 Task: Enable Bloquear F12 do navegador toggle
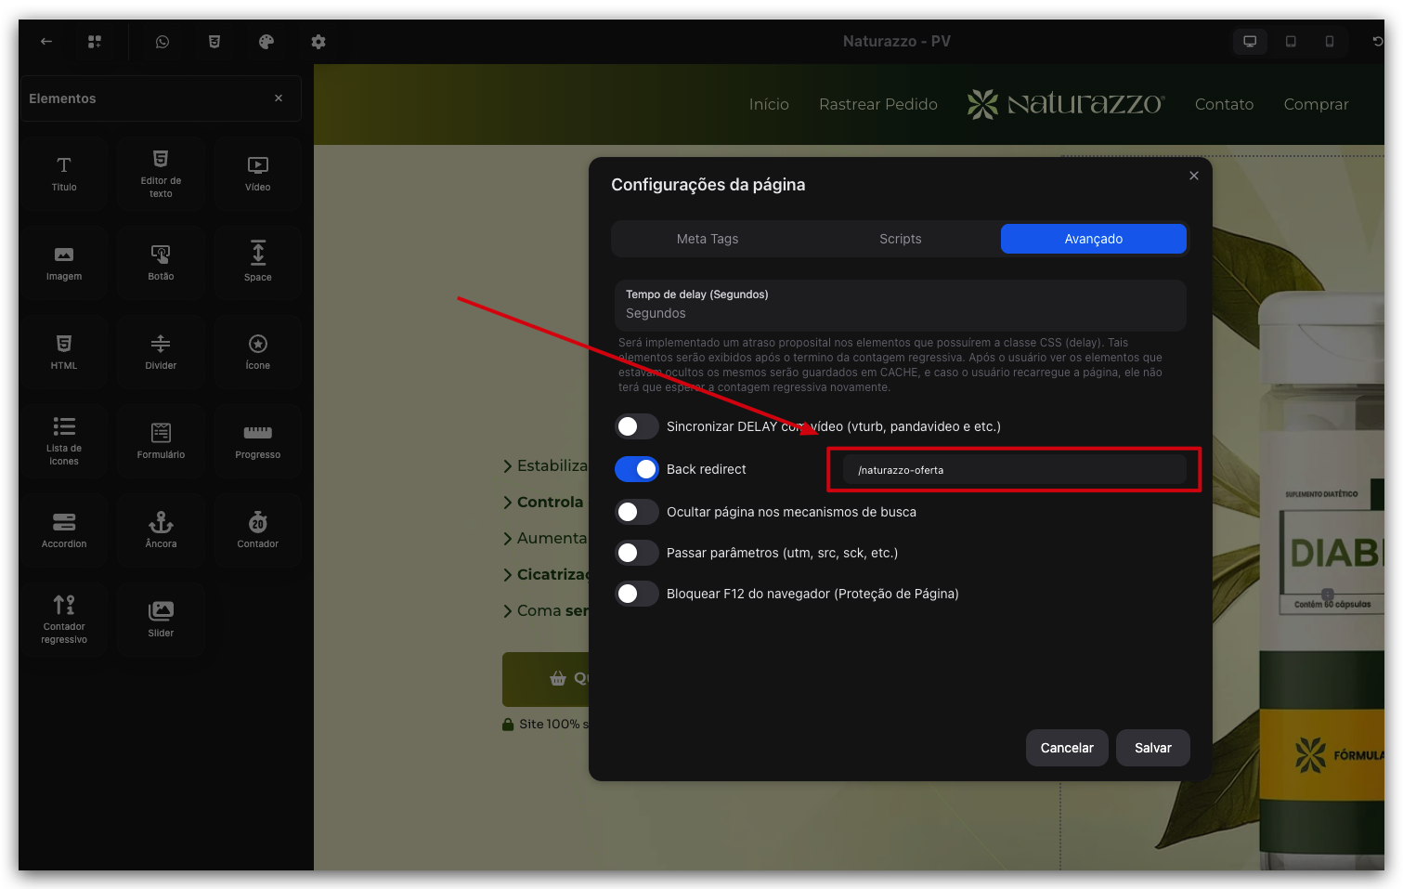(x=637, y=594)
